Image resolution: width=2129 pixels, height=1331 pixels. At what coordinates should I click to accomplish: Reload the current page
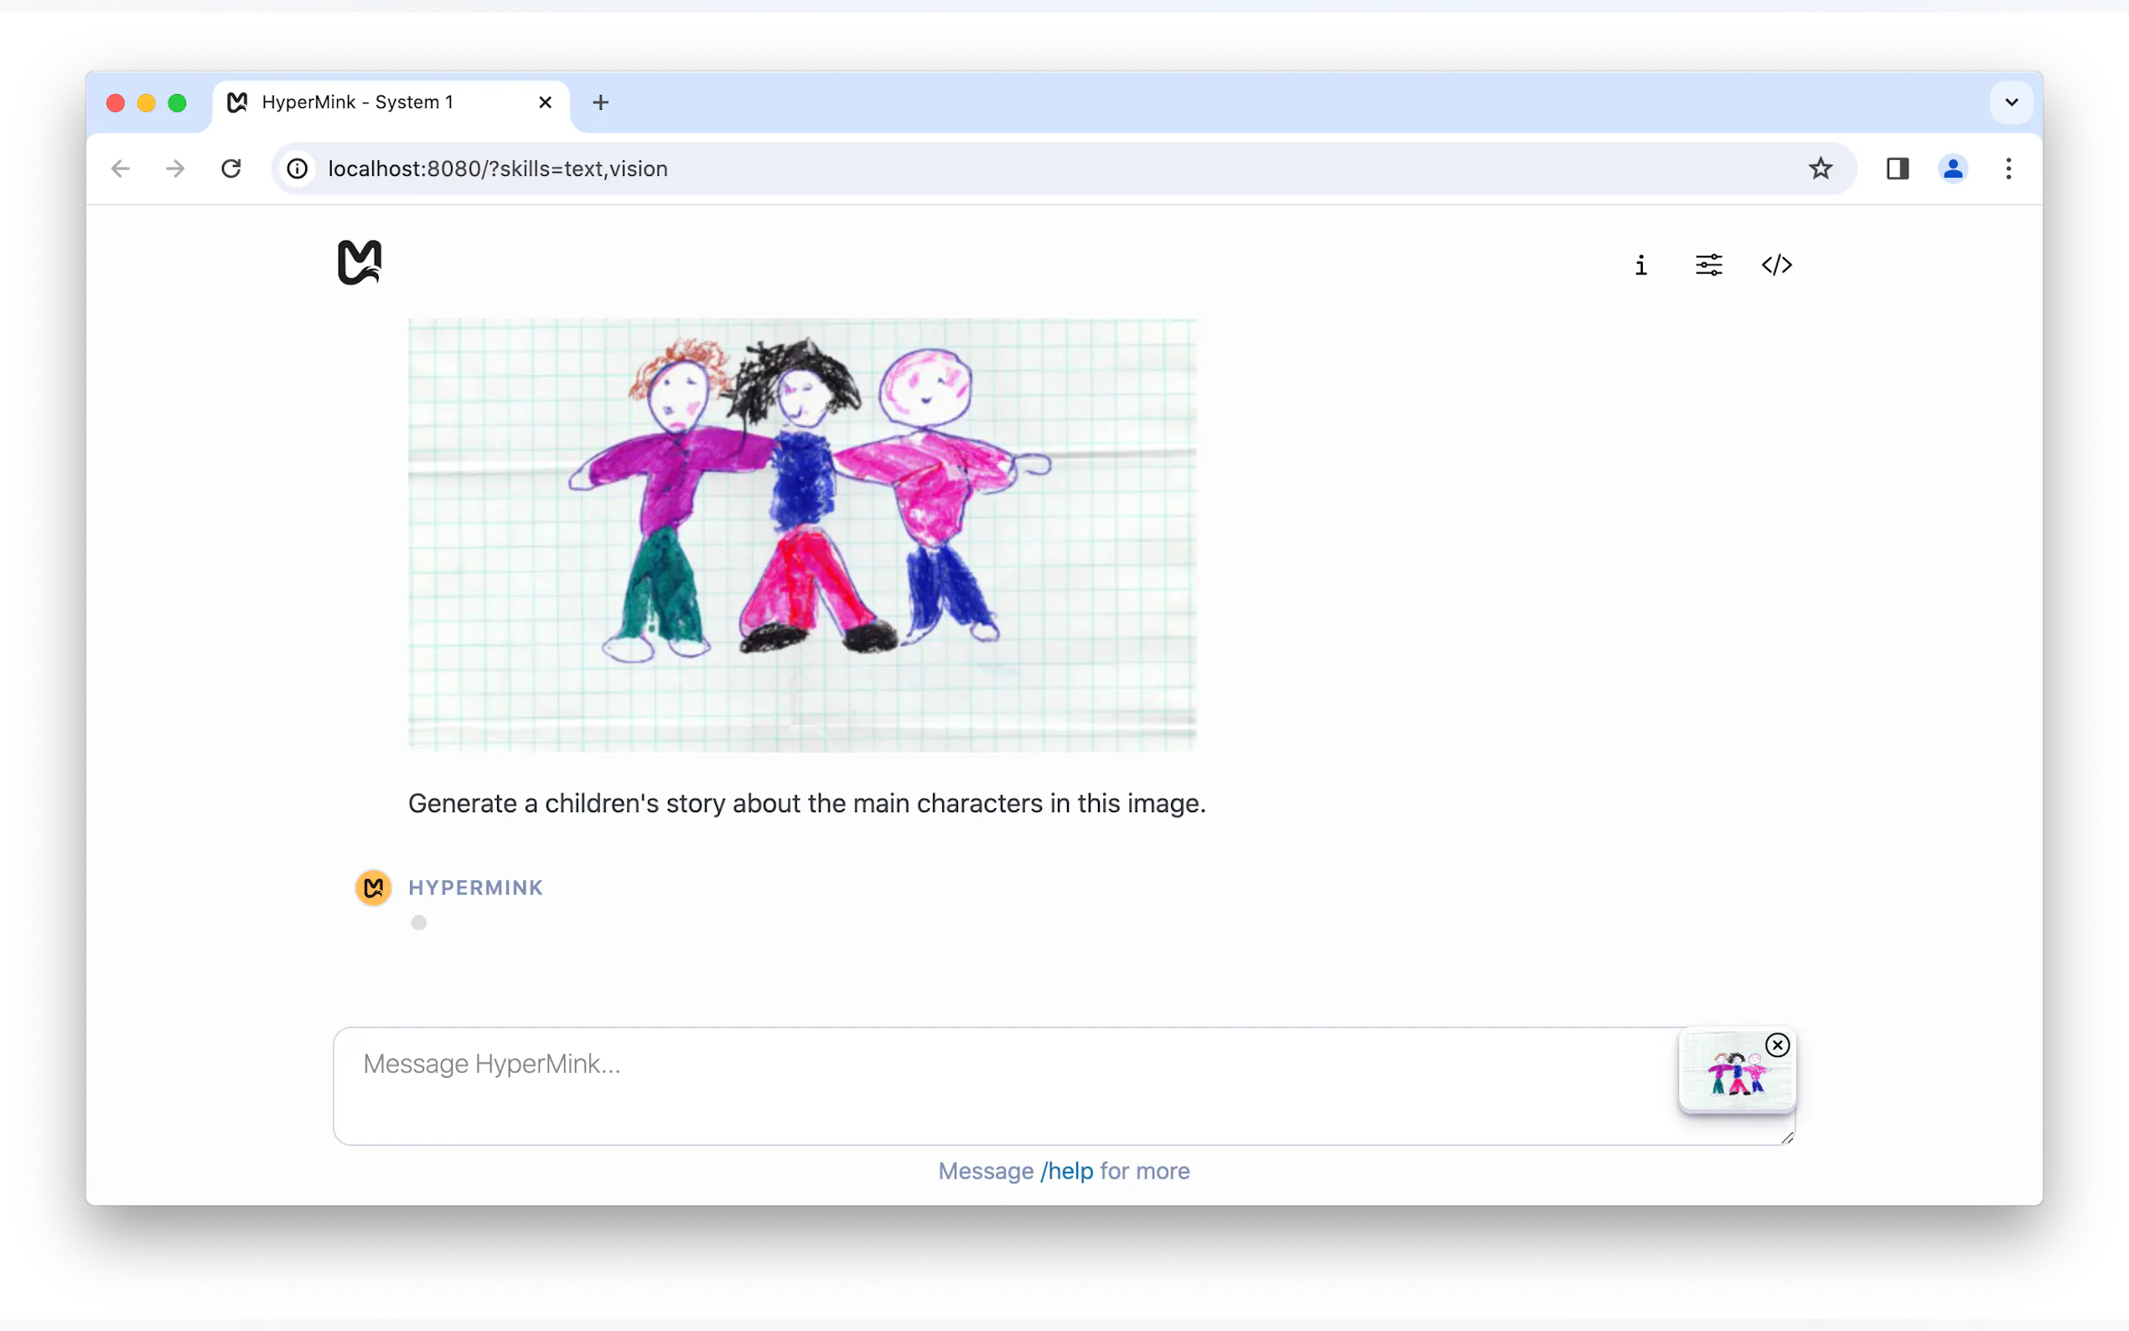point(231,168)
